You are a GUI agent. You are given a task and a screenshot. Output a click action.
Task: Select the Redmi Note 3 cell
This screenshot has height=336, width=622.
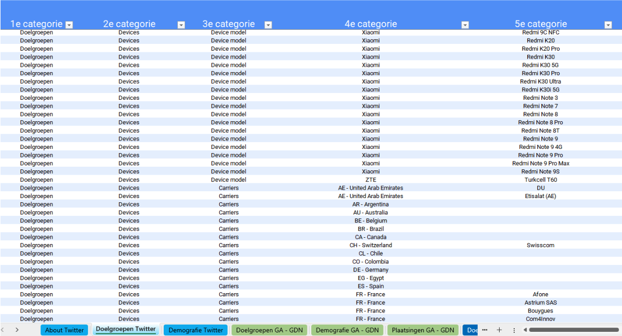(541, 98)
